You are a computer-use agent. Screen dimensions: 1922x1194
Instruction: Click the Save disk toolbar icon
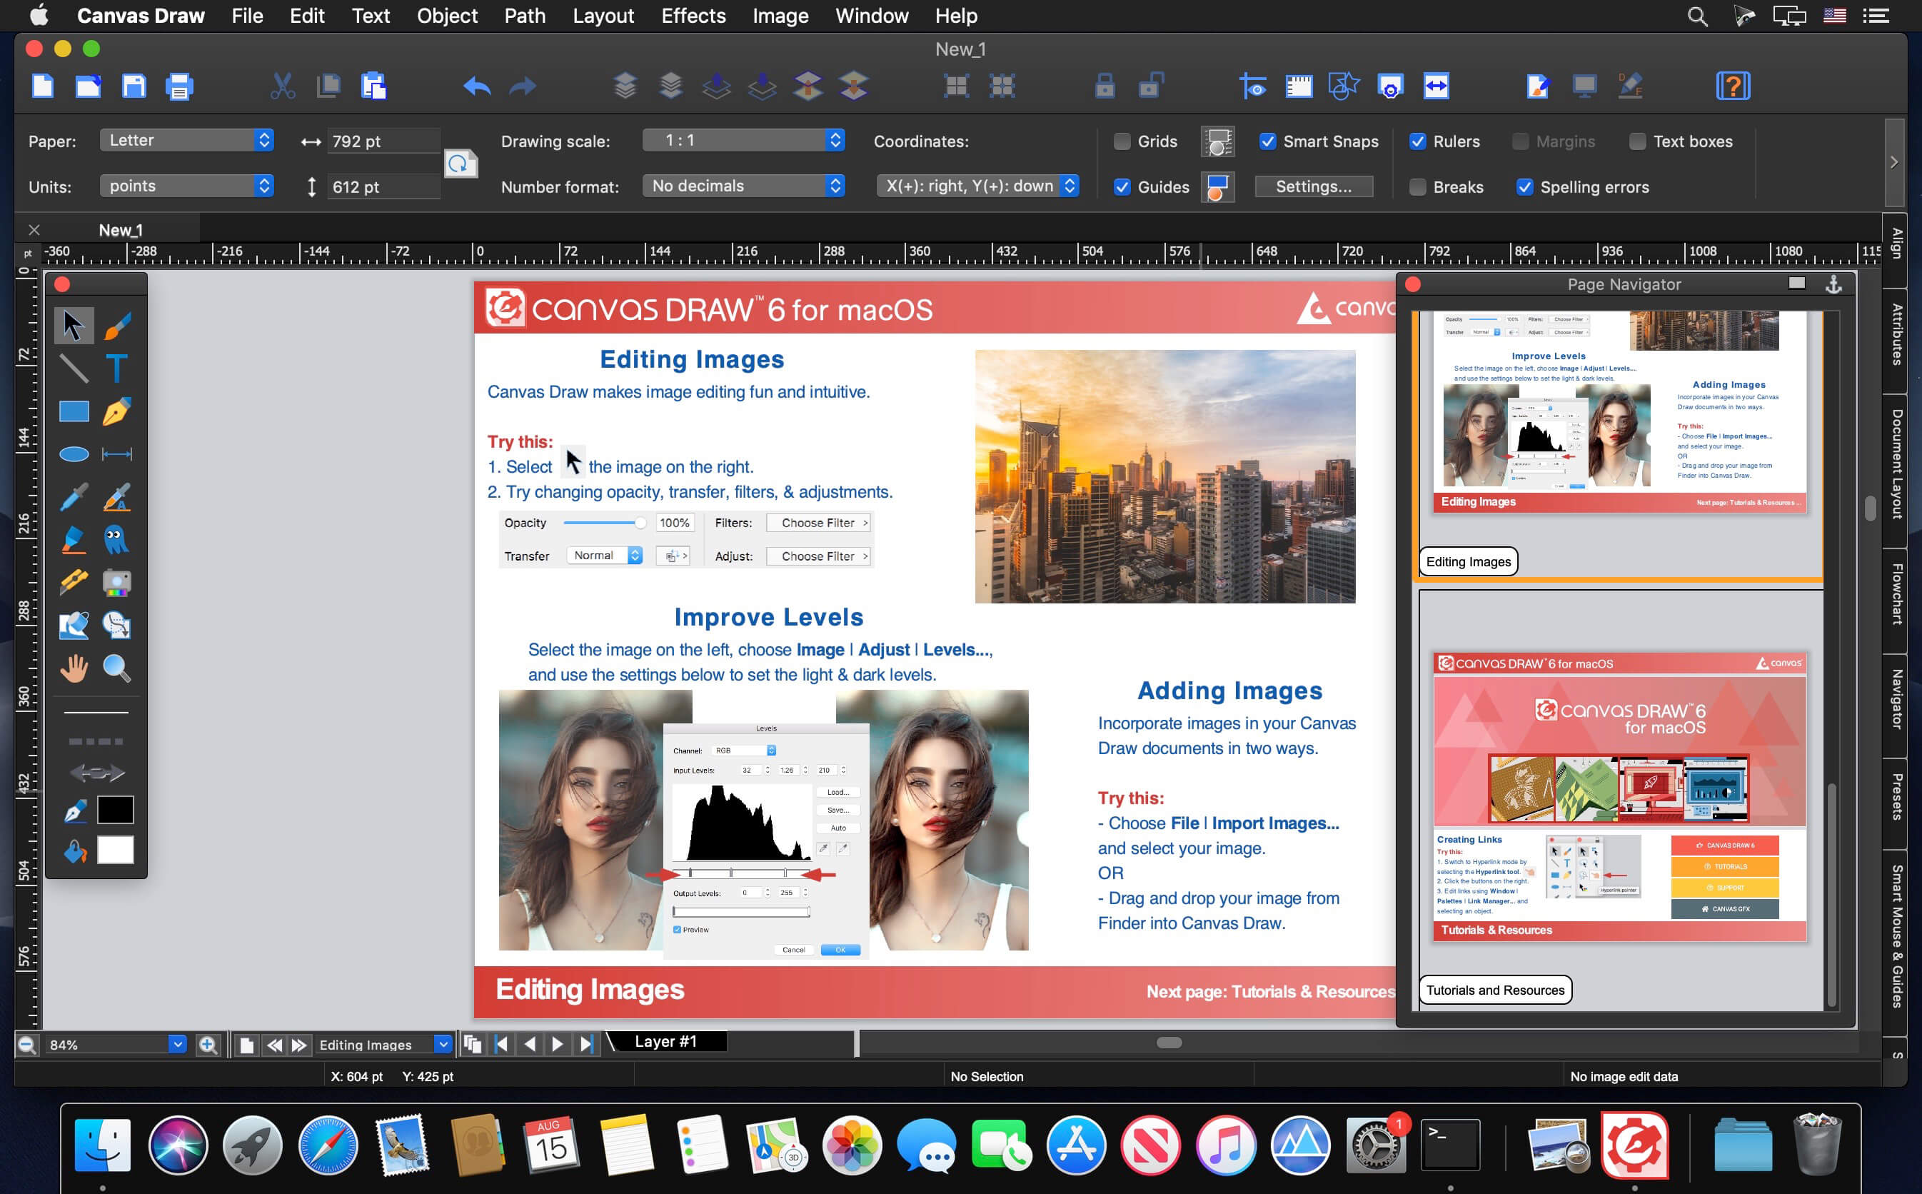pyautogui.click(x=134, y=85)
